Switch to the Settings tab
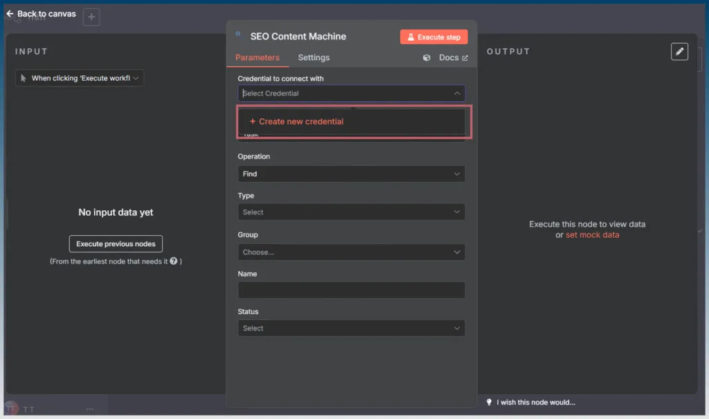The image size is (709, 419). point(314,58)
